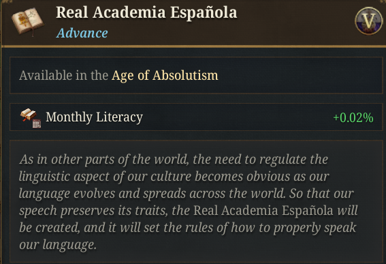Click non-italic "Real Academia Española" in description

coord(263,211)
